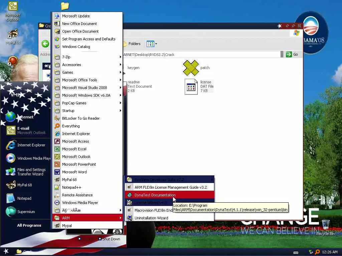Open E-mail Microsoft Outlook Start item
Image resolution: width=342 pixels, height=256 pixels.
tap(26, 130)
